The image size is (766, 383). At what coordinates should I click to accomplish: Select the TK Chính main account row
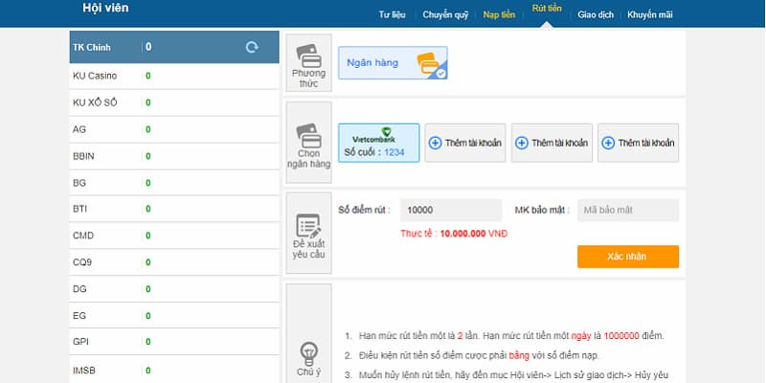click(105, 47)
